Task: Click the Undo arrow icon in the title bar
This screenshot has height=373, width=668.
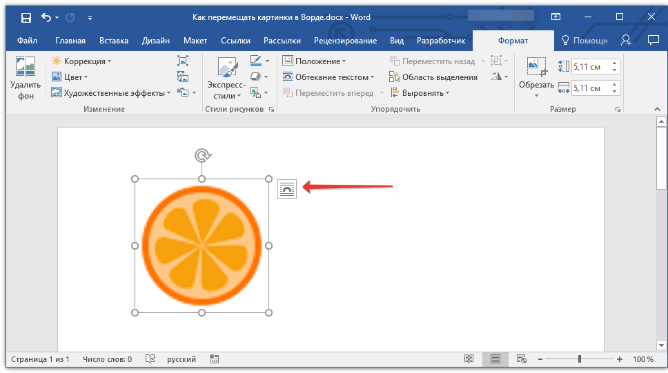Action: pos(46,17)
